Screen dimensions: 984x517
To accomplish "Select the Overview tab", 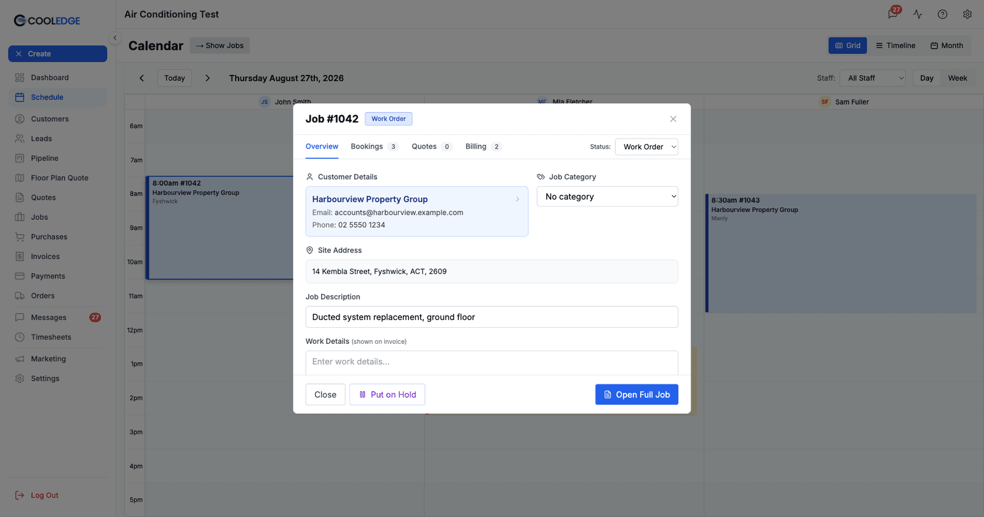I will coord(322,147).
